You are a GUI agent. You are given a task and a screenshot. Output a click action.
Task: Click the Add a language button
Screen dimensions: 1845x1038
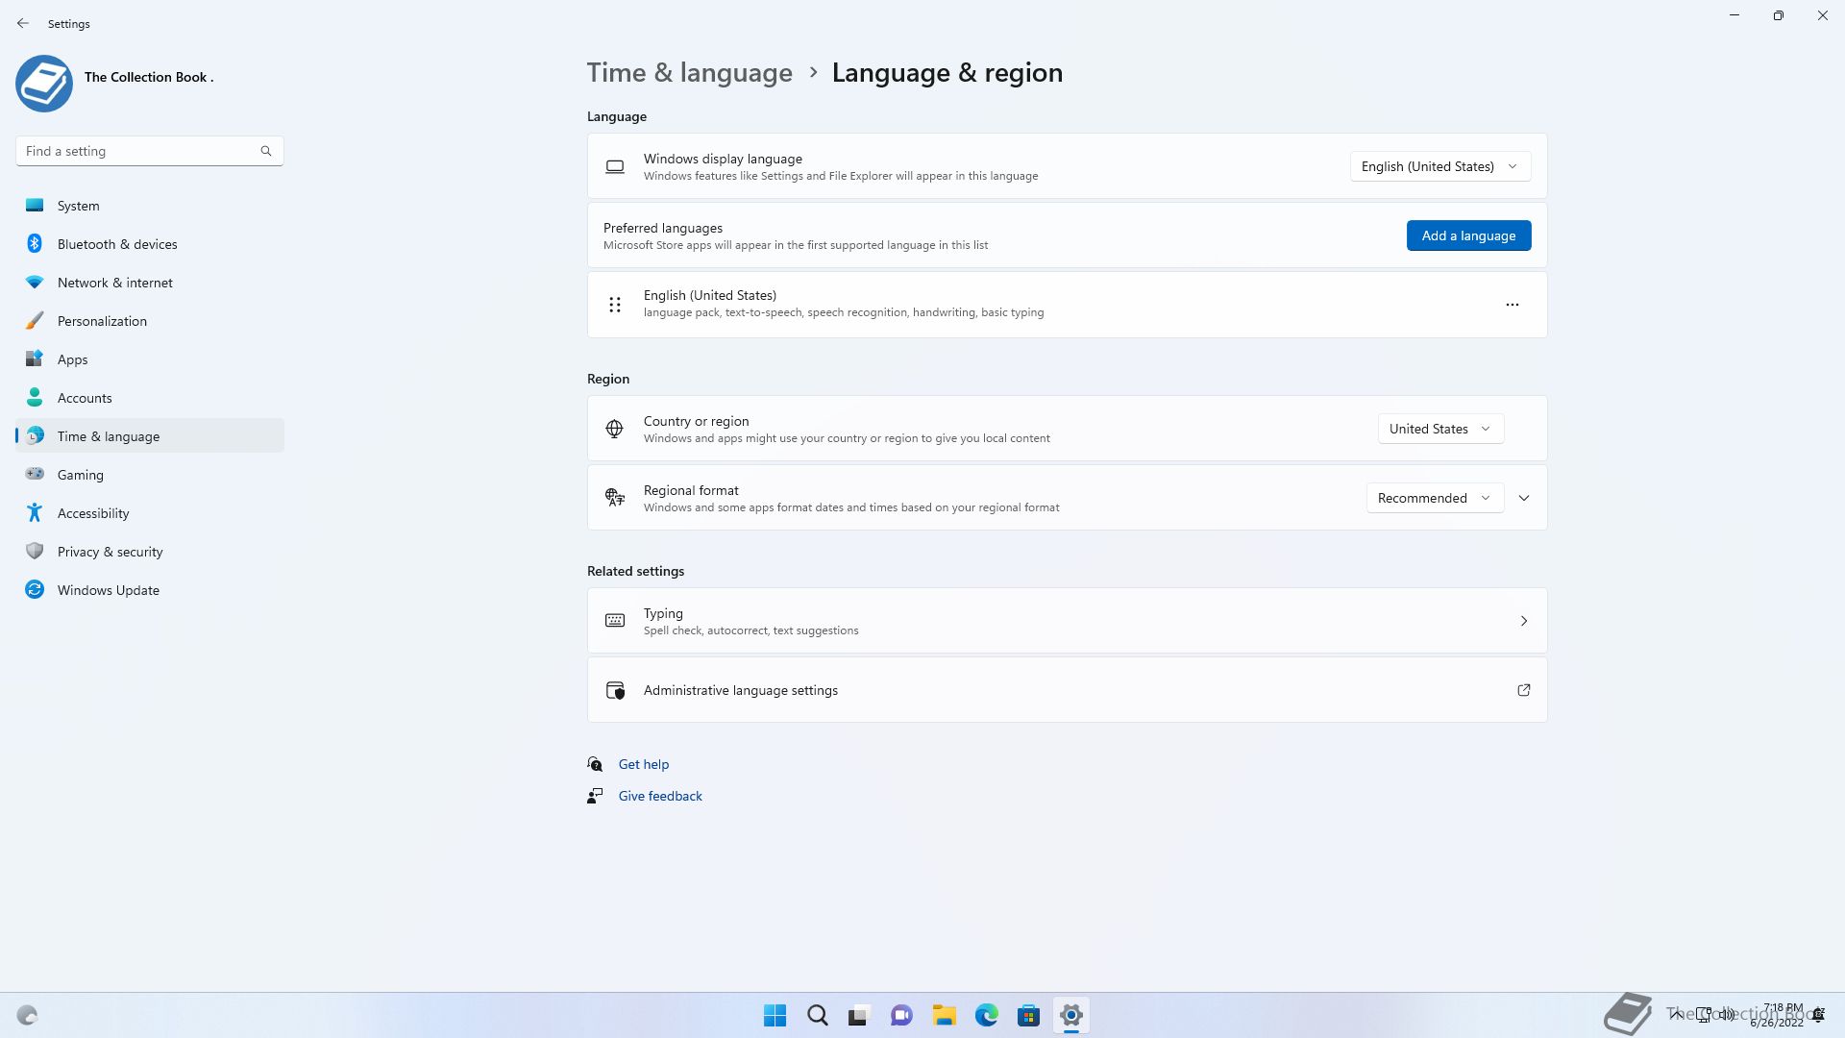coord(1468,235)
